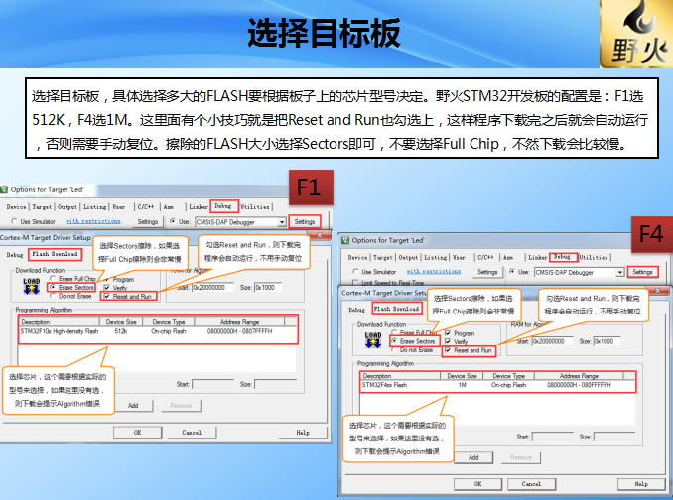This screenshot has width=673, height=500.
Task: Click Cancel button in F4 window
Action: click(x=531, y=484)
